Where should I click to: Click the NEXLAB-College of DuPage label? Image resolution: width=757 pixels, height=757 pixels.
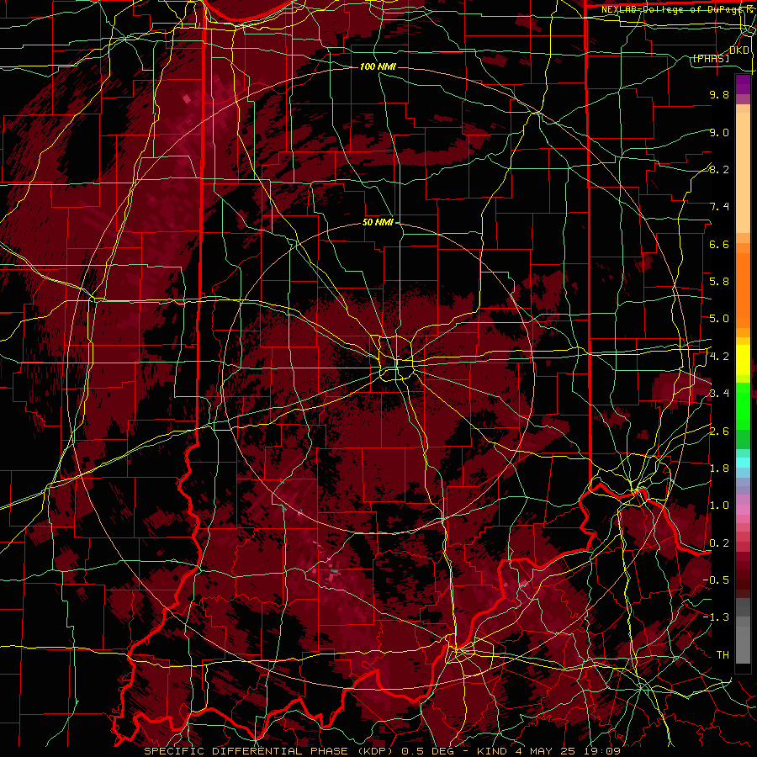coord(671,9)
